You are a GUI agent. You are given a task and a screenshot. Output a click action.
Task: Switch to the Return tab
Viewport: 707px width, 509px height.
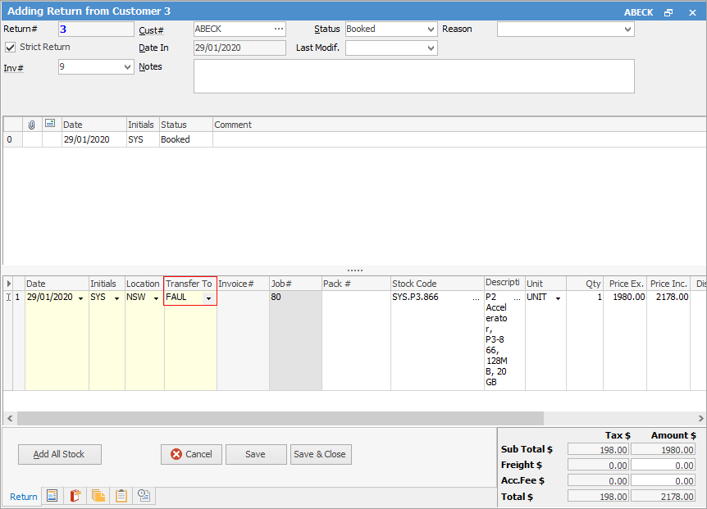click(x=23, y=497)
